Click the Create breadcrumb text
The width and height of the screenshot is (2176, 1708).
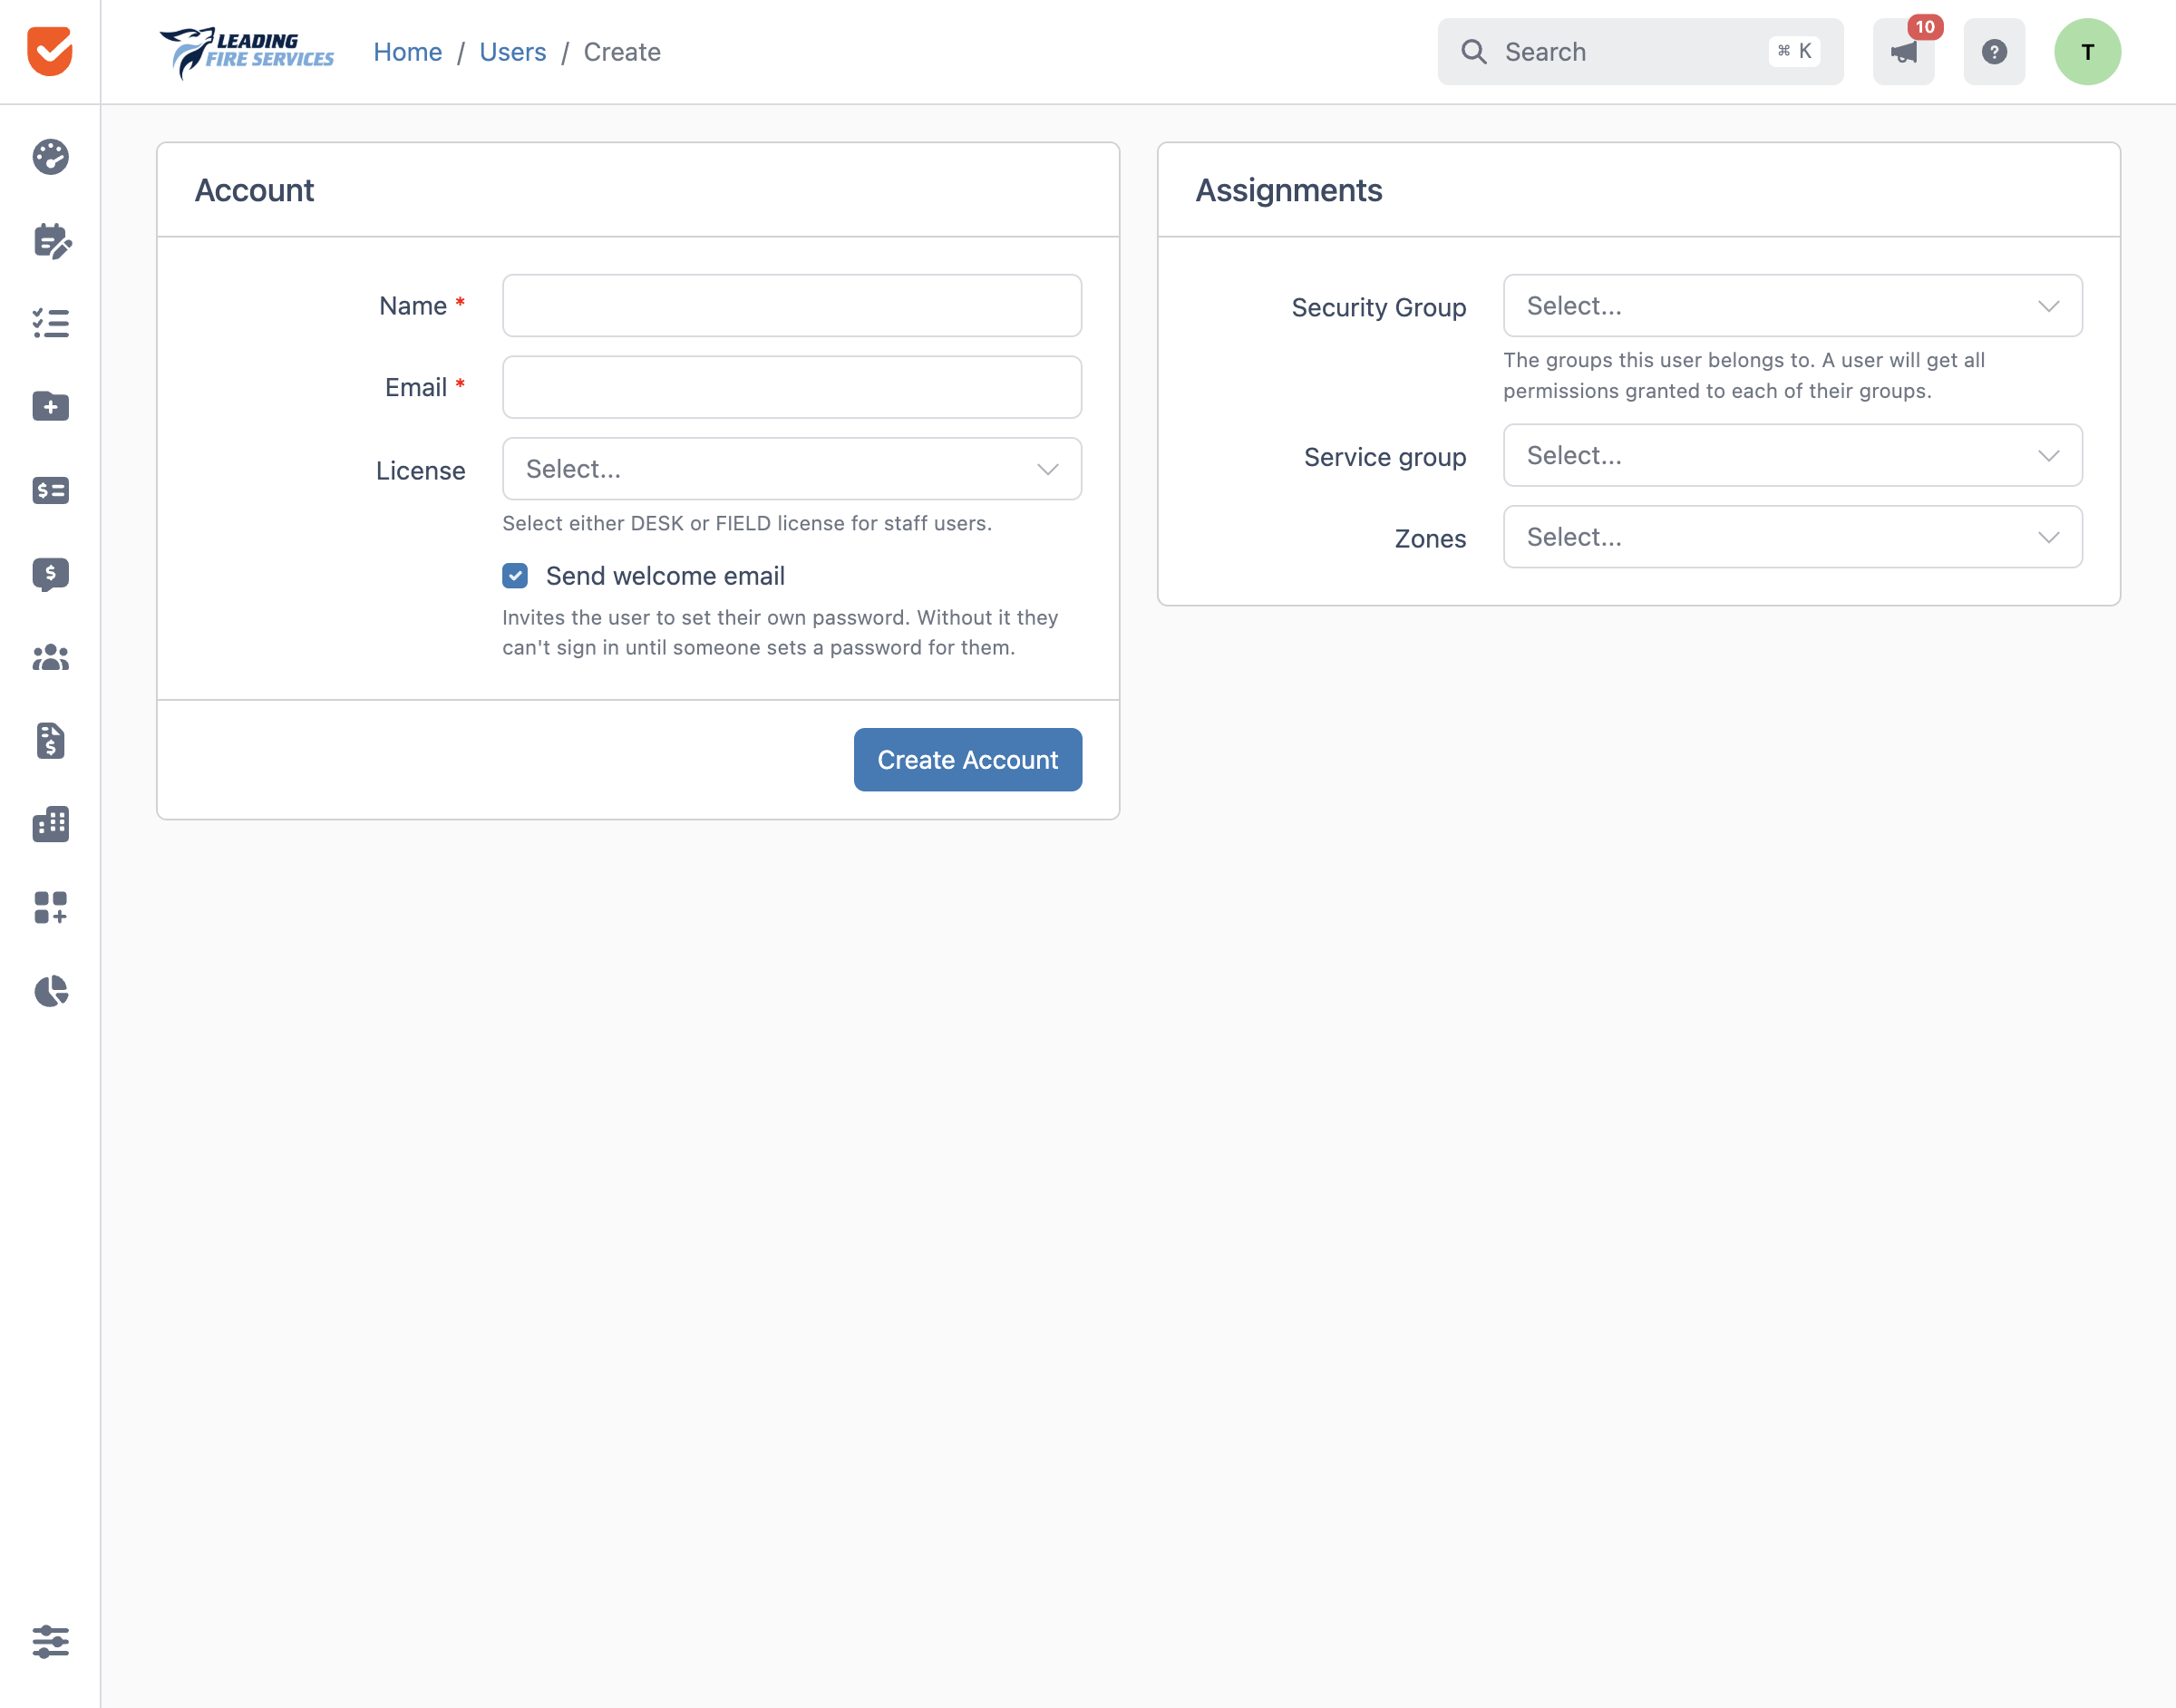click(x=622, y=52)
